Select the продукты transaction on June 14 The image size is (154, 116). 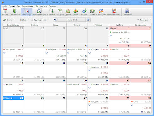(98, 67)
